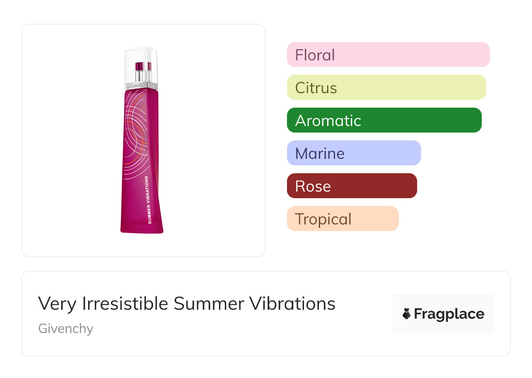Click white space left of the bottle
This screenshot has height=378, width=532.
[66, 140]
